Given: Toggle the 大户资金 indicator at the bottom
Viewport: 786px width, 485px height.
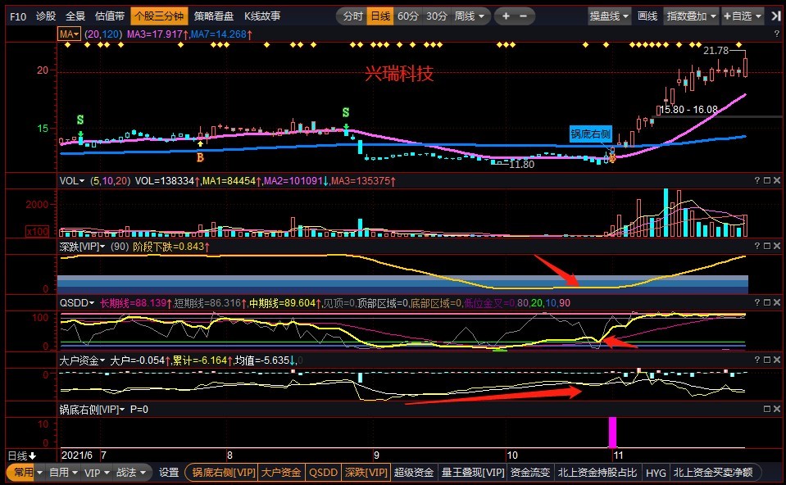Looking at the screenshot, I should pyautogui.click(x=283, y=473).
